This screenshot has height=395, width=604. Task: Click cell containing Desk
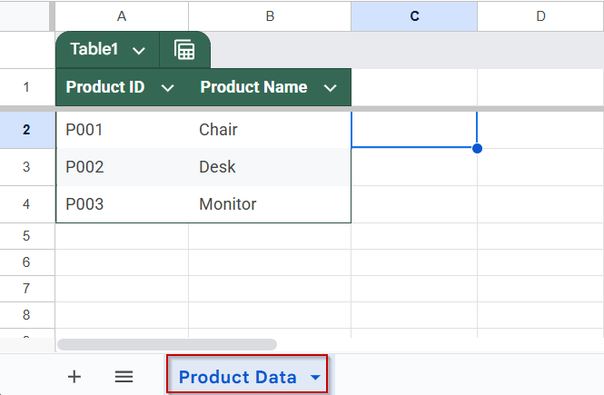(270, 167)
